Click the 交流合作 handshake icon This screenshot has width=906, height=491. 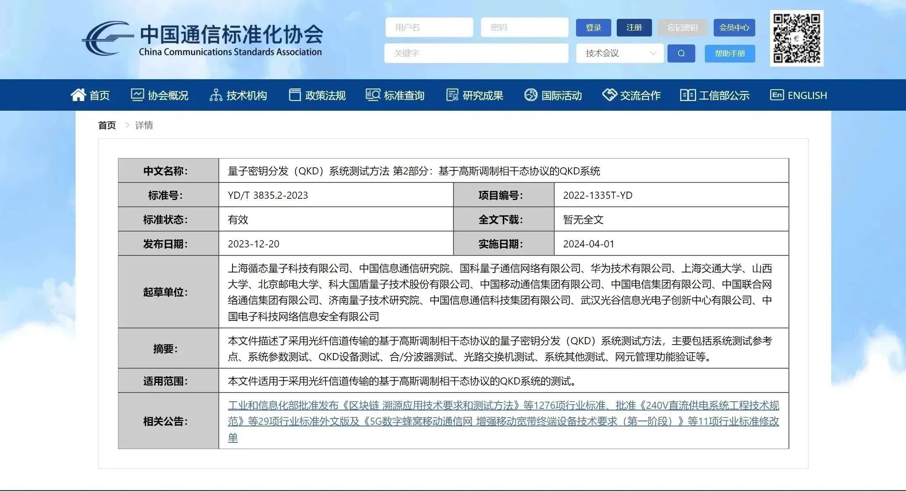(609, 95)
